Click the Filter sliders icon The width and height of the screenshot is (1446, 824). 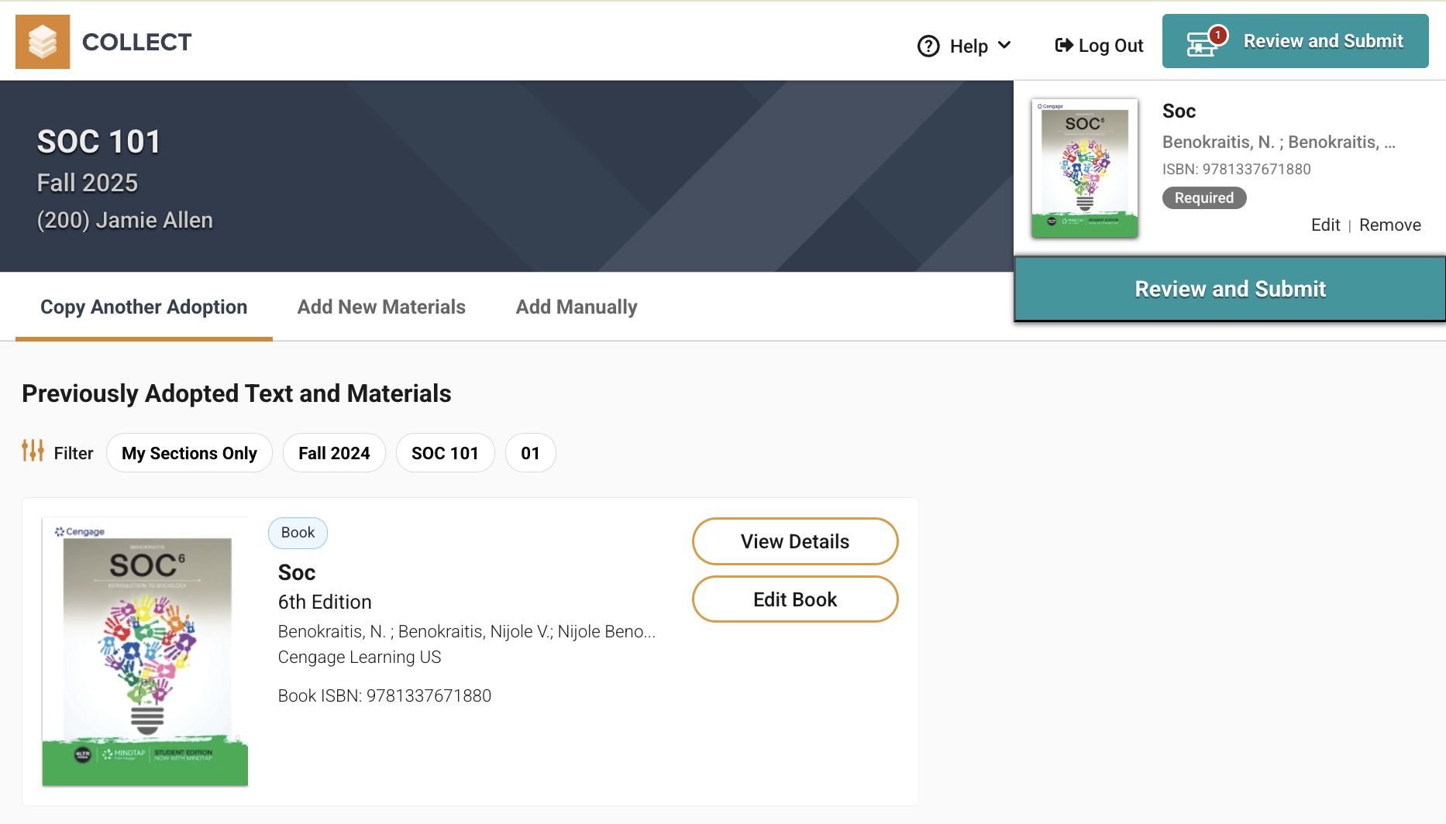pyautogui.click(x=33, y=451)
